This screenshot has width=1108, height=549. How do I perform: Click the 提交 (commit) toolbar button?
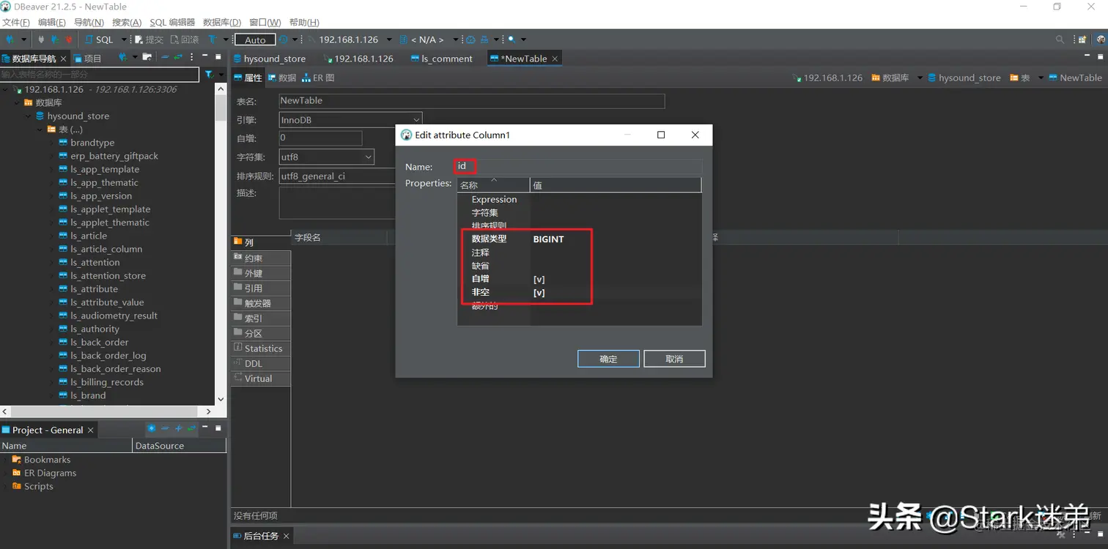click(x=149, y=40)
